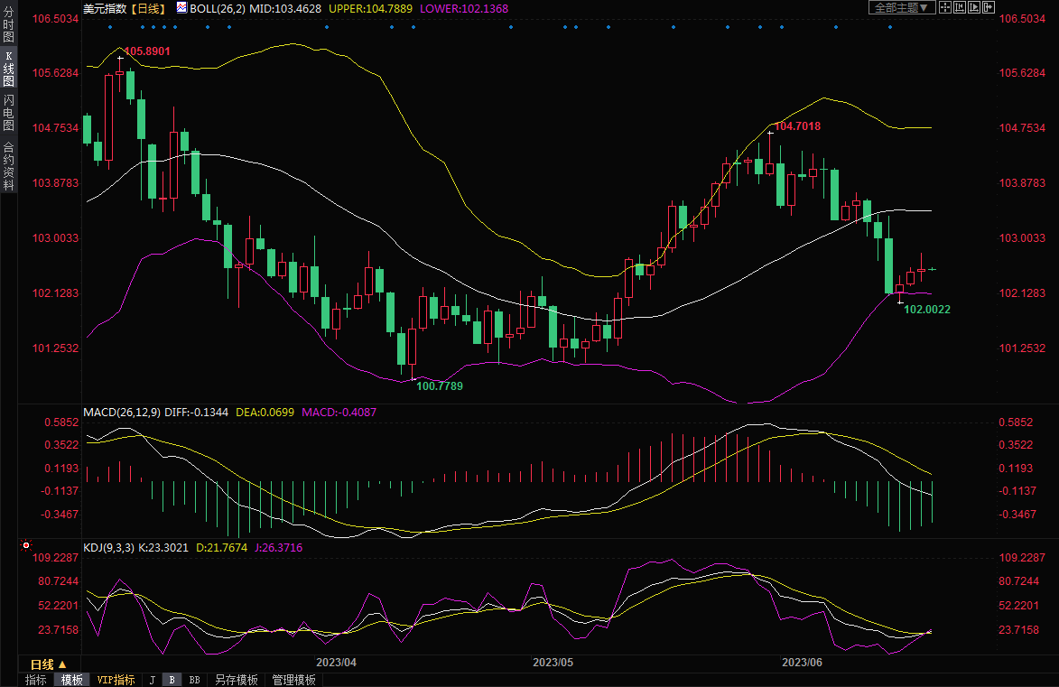Toggle the J template button
Screen dimensions: 1059x687
pyautogui.click(x=152, y=680)
